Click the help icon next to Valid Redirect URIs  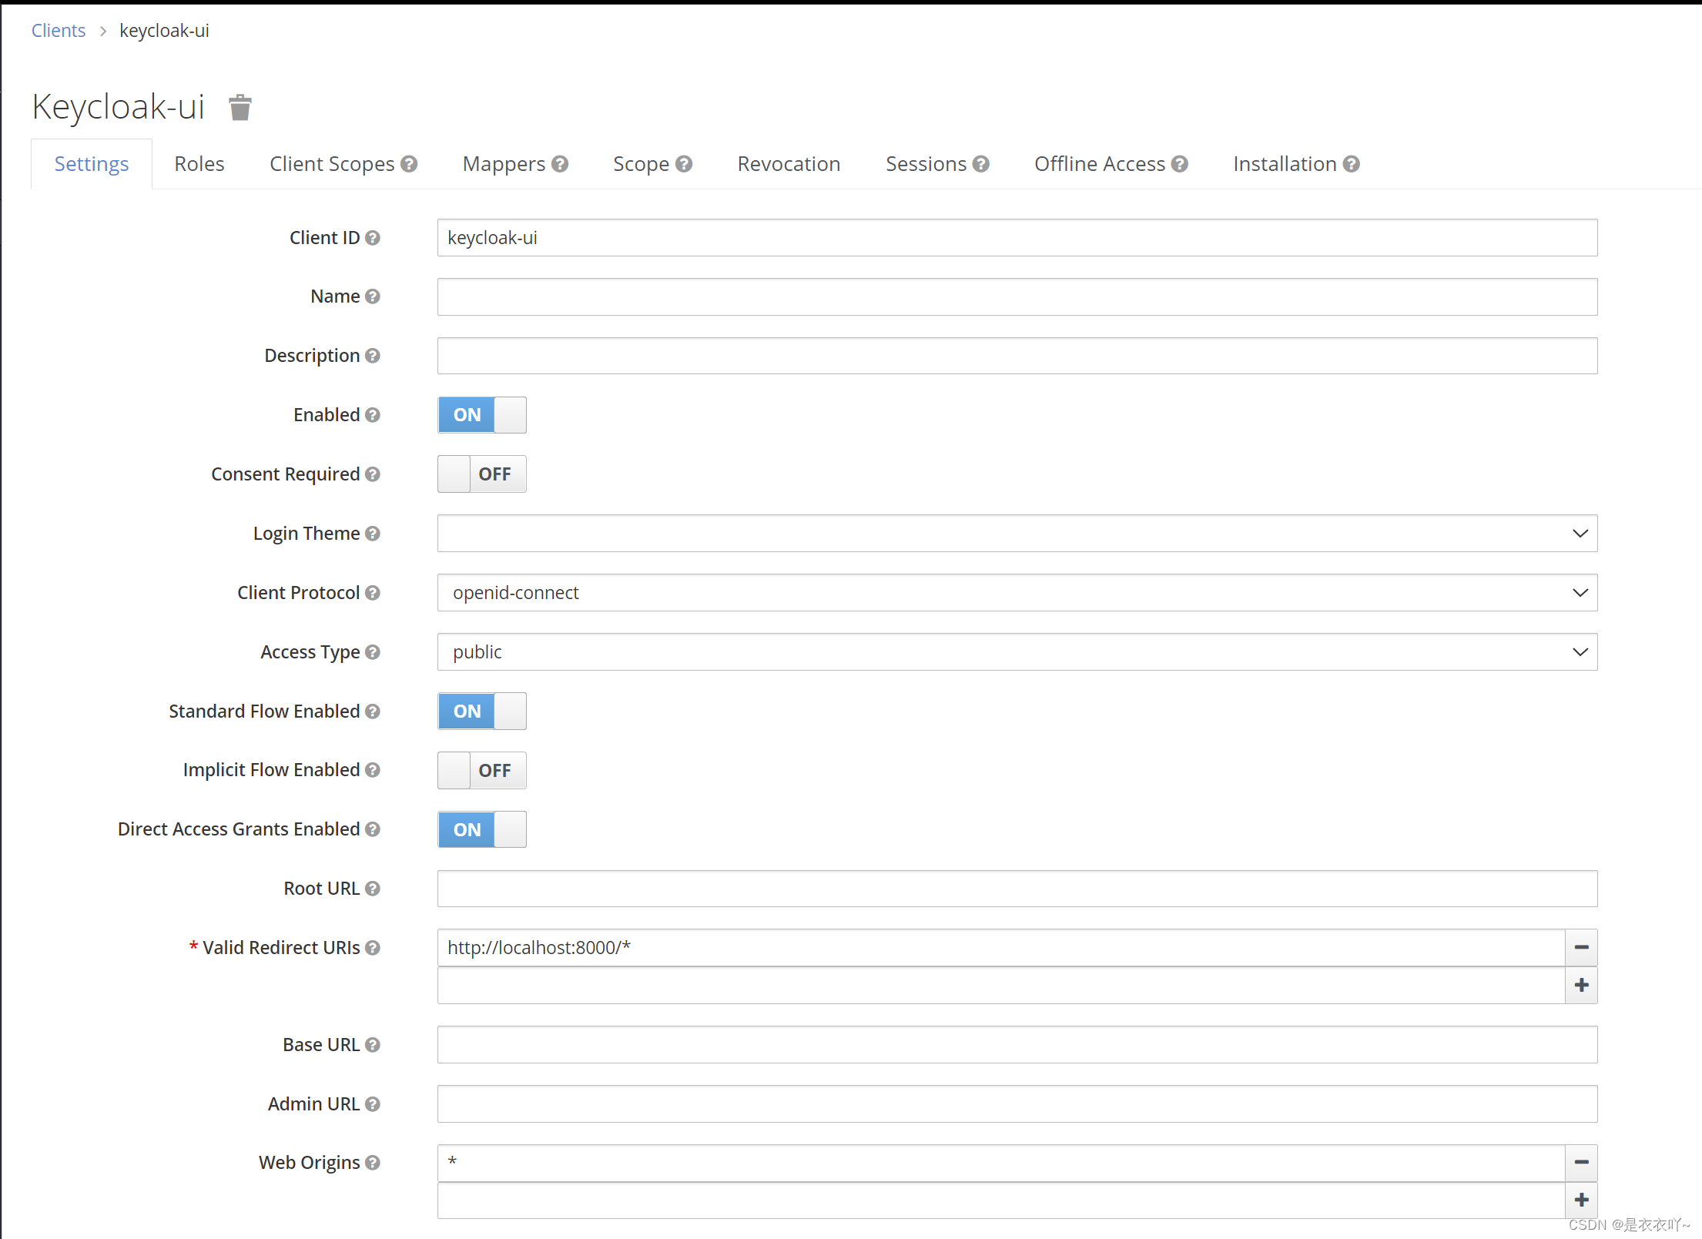click(x=373, y=948)
